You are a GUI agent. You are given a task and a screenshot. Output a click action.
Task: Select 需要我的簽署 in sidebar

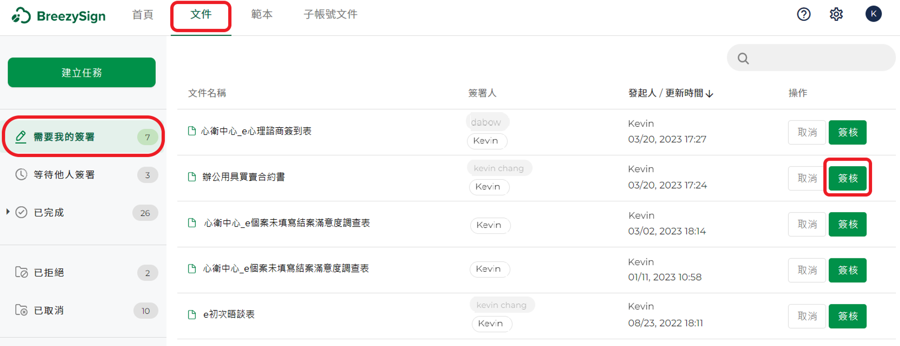point(83,137)
